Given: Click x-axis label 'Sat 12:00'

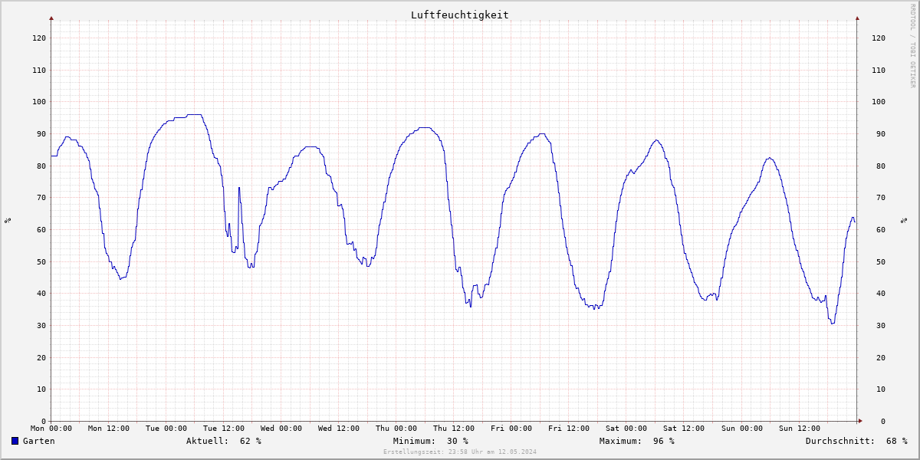Looking at the screenshot, I should pos(684,429).
